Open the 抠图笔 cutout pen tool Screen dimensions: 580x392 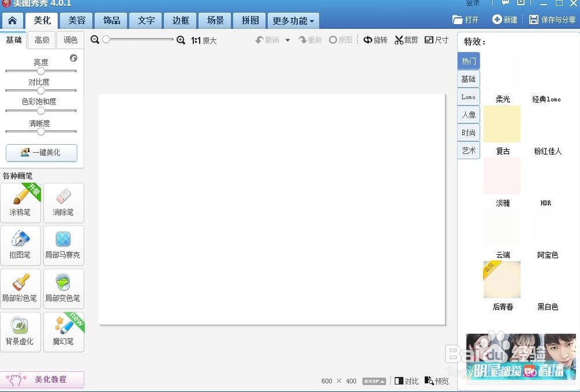[x=21, y=246]
